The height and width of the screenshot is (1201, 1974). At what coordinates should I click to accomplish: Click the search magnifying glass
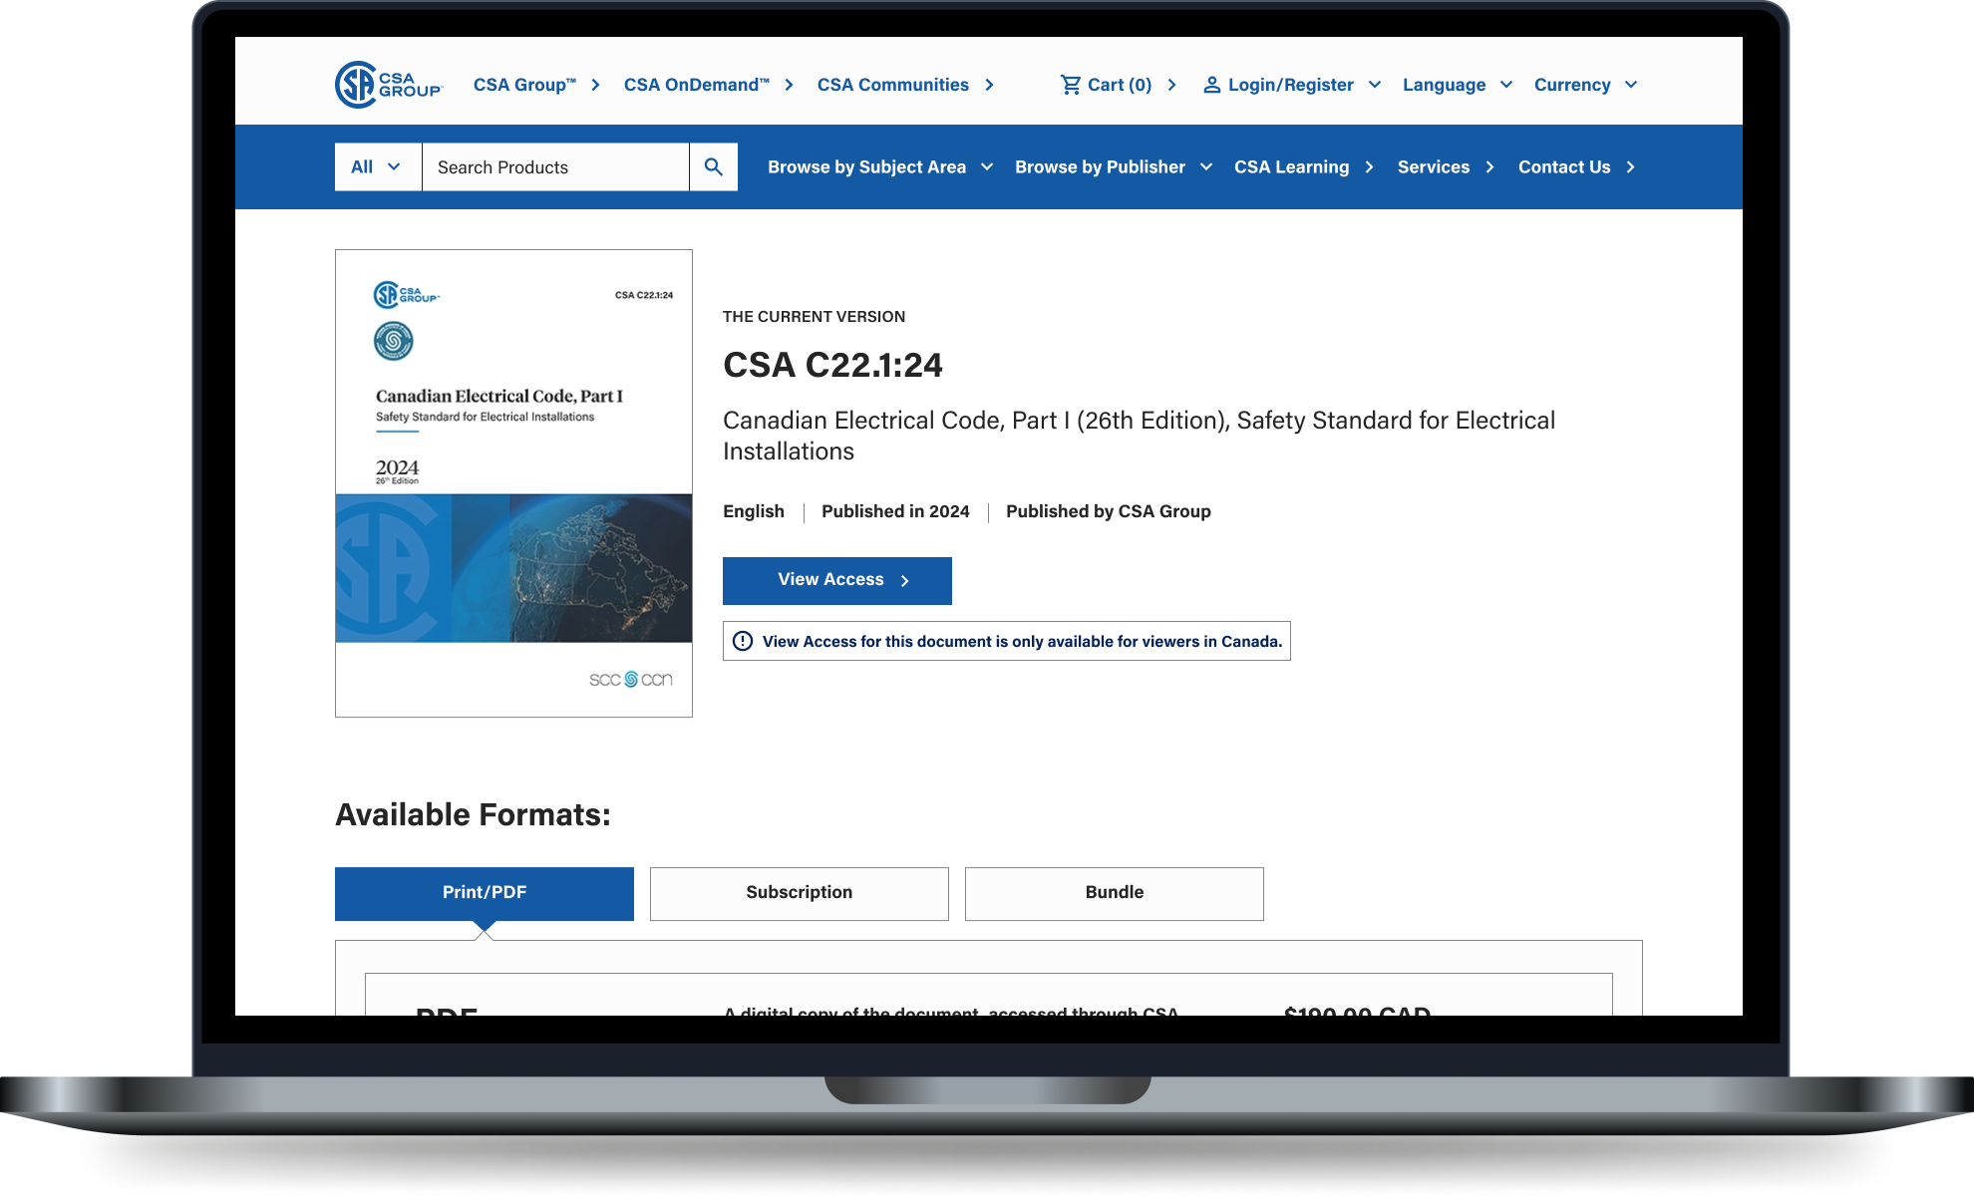[x=713, y=166]
